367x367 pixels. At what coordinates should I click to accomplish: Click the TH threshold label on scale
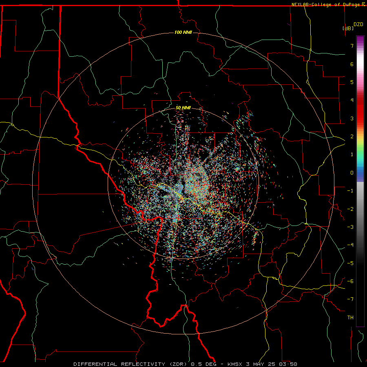click(350, 318)
